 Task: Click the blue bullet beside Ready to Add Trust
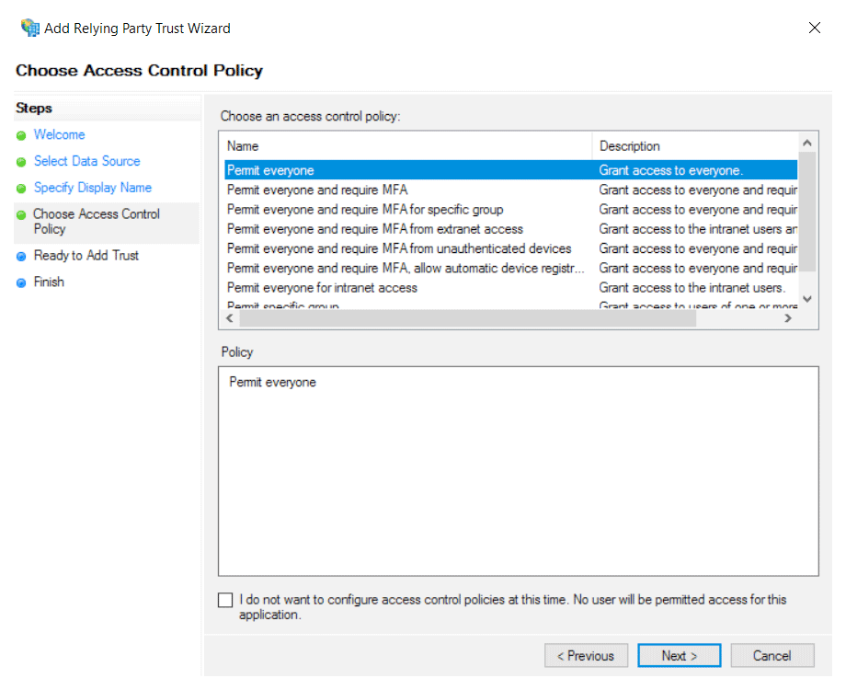(21, 256)
